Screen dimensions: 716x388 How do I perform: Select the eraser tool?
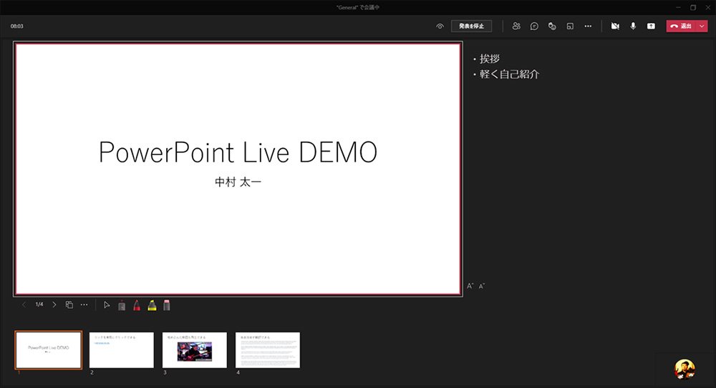coord(167,306)
